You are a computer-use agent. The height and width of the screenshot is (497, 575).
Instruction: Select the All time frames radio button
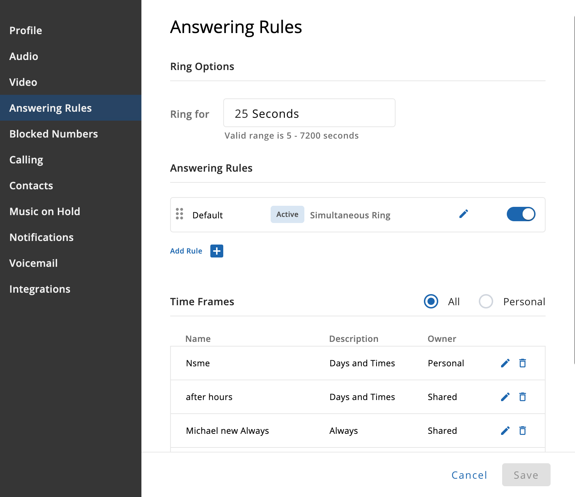[x=431, y=301]
